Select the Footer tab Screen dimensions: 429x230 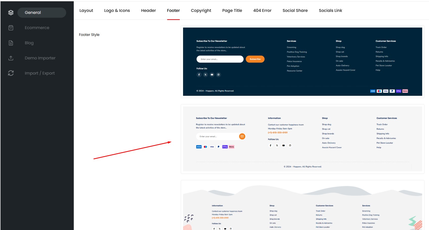click(x=173, y=11)
